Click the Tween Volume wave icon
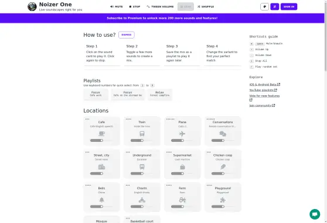The height and width of the screenshot is (223, 327). click(x=148, y=6)
